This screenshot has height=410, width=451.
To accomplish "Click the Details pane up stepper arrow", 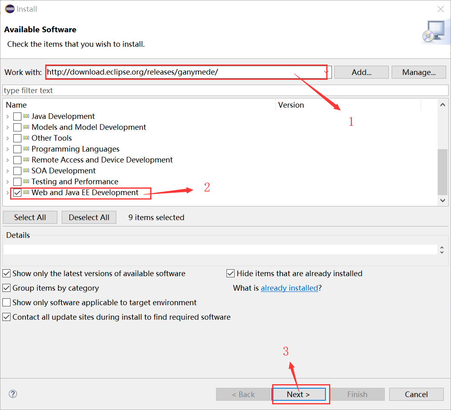I will (x=442, y=248).
